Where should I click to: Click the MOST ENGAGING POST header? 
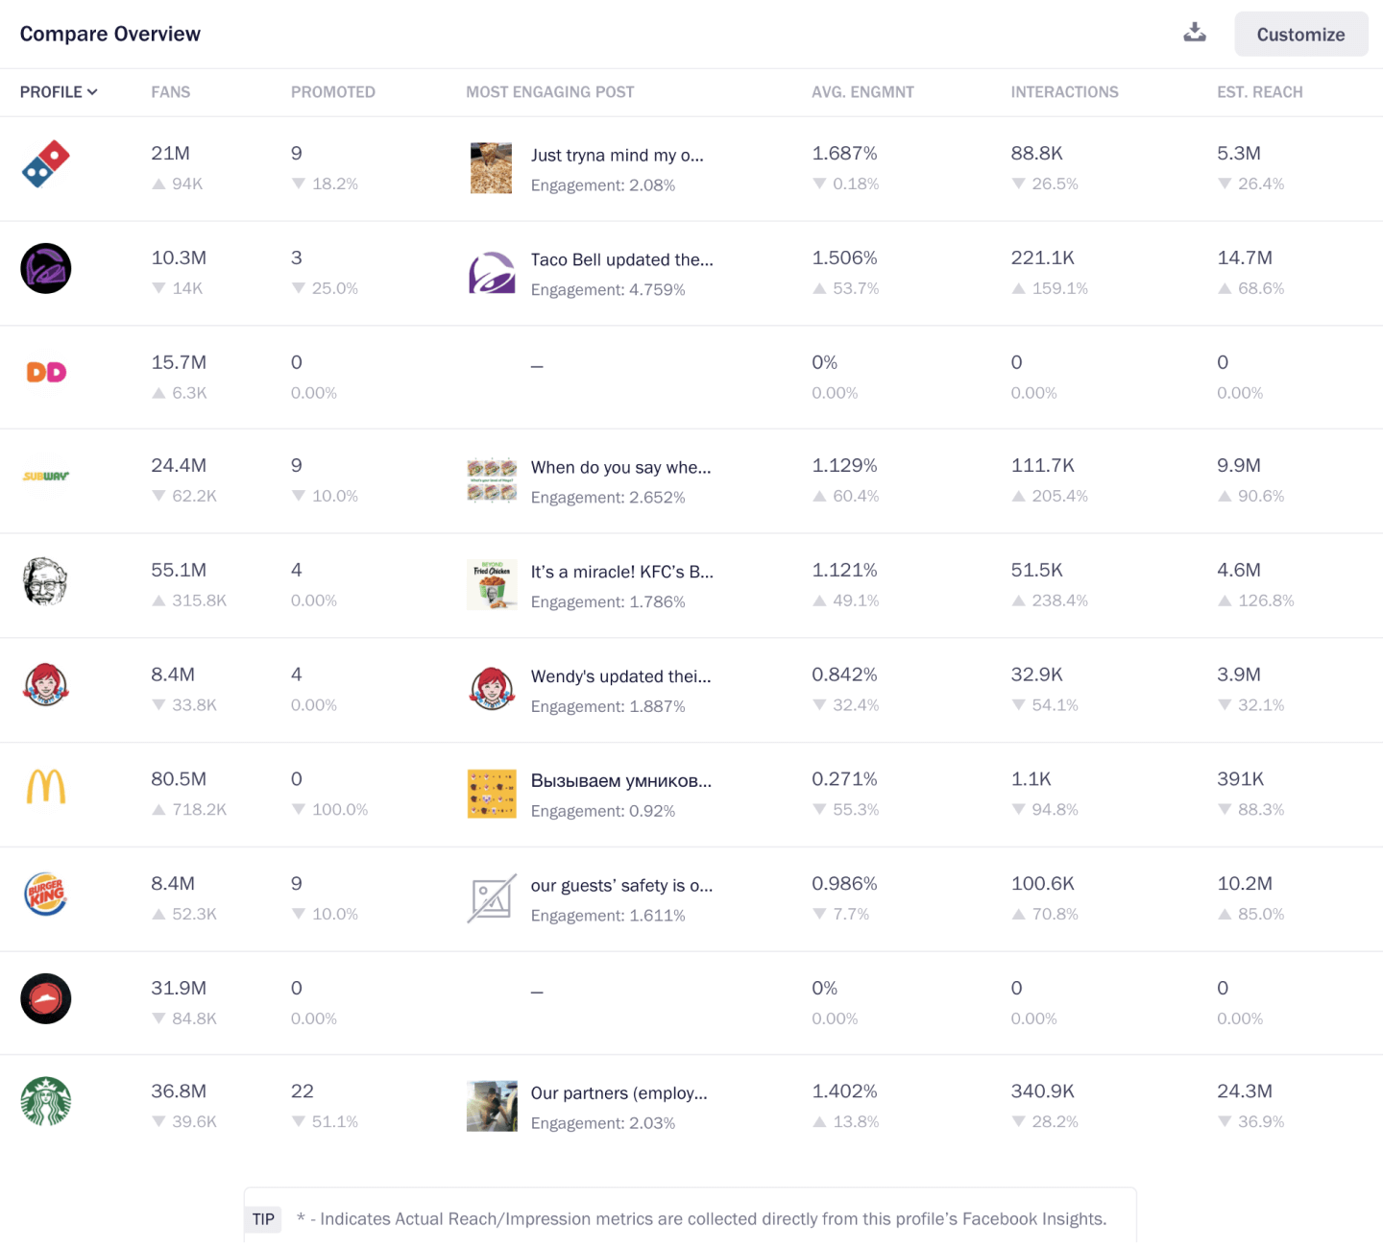coord(550,92)
